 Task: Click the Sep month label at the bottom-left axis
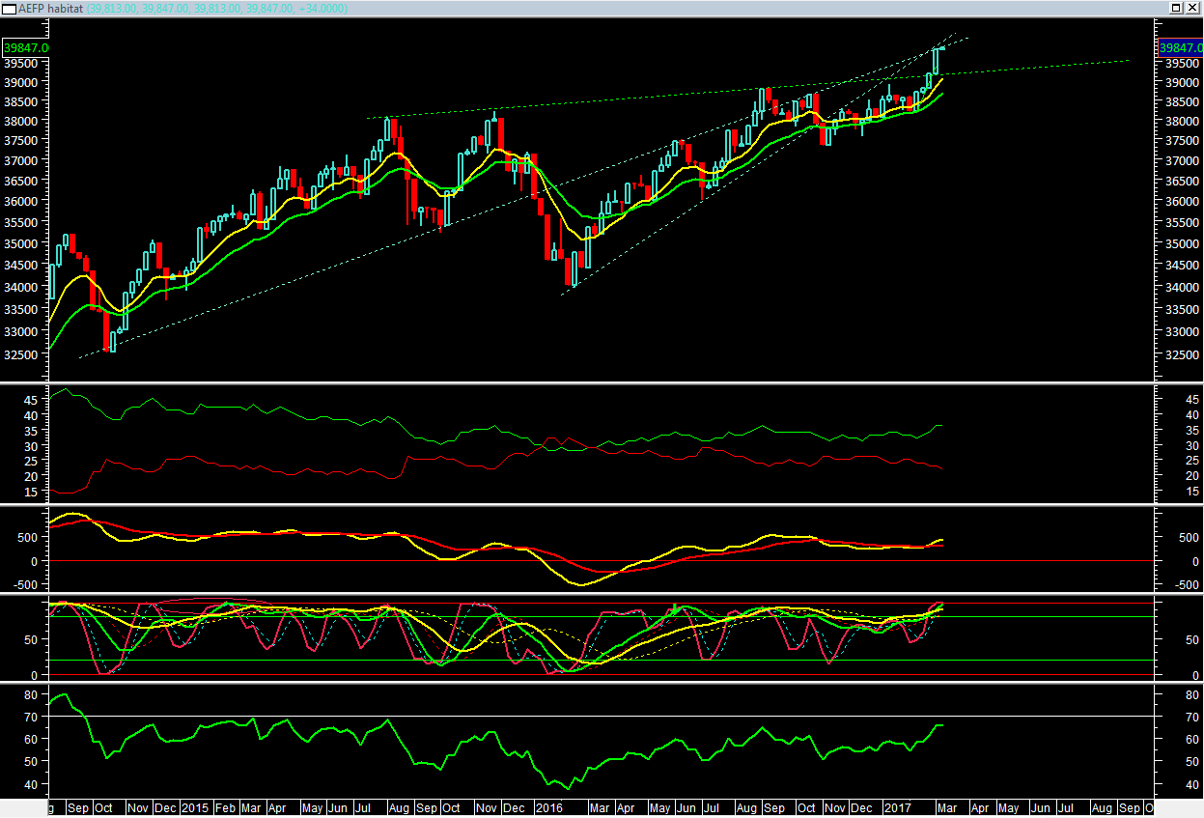79,808
